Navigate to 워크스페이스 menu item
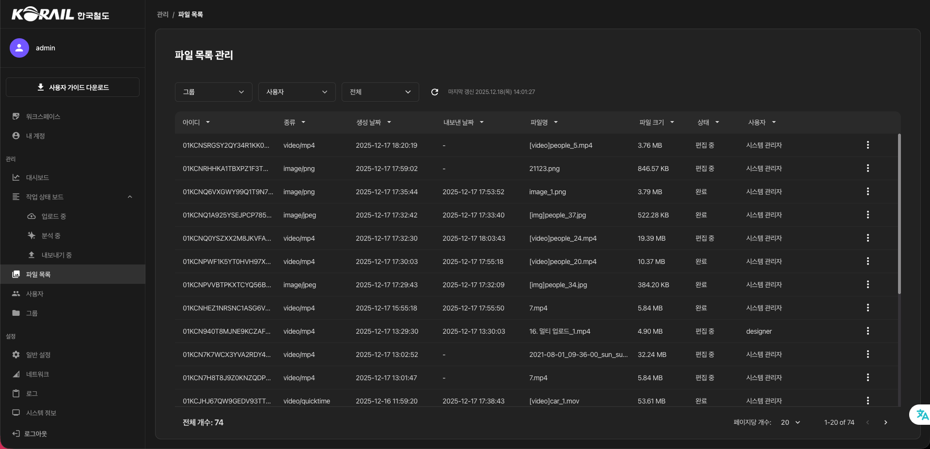 [x=43, y=117]
